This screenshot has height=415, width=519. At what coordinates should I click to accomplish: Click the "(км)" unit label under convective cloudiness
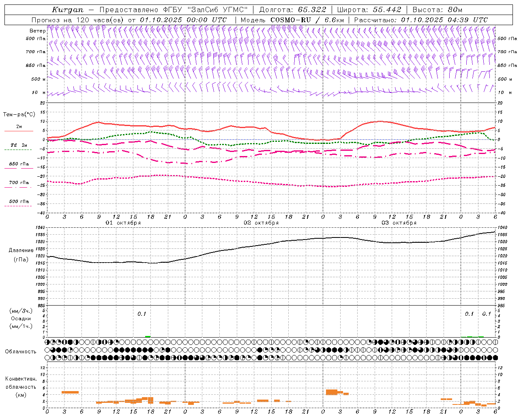(x=21, y=395)
